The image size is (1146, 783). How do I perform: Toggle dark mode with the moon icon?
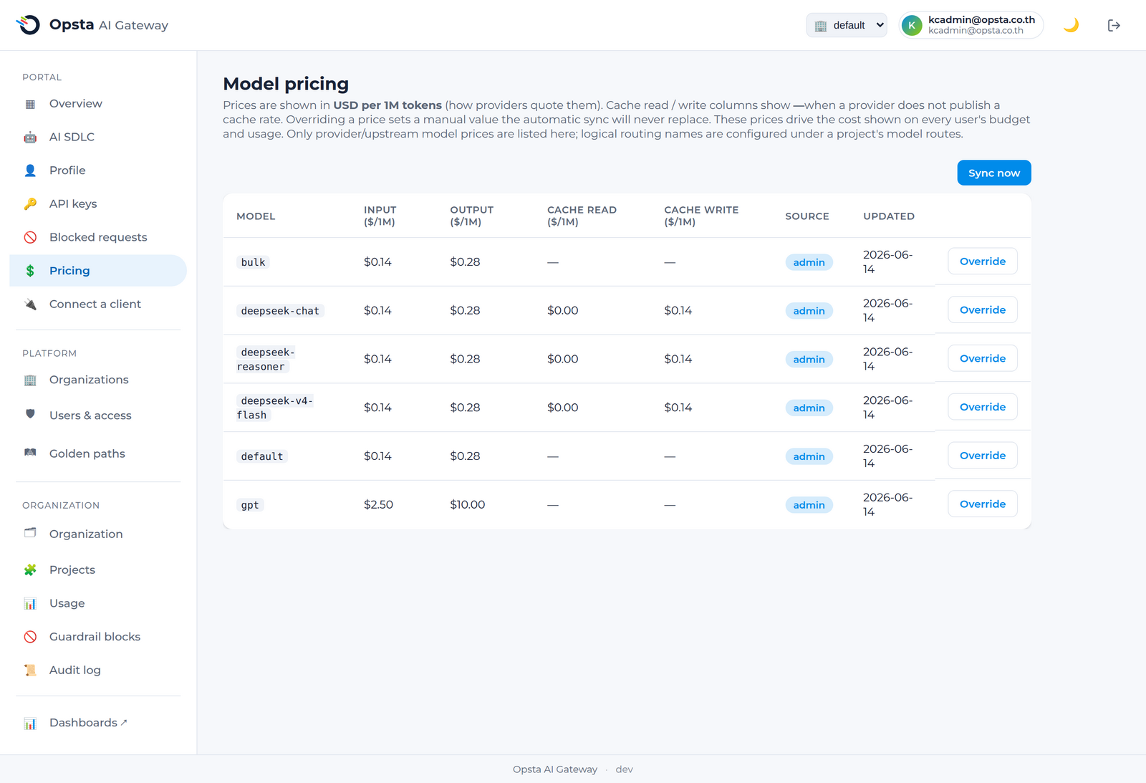[x=1071, y=25]
